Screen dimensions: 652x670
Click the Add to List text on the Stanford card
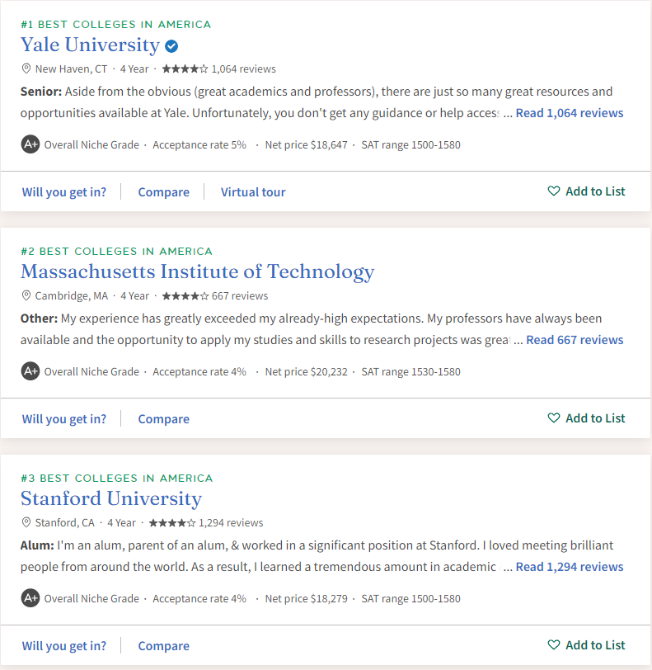pos(595,644)
